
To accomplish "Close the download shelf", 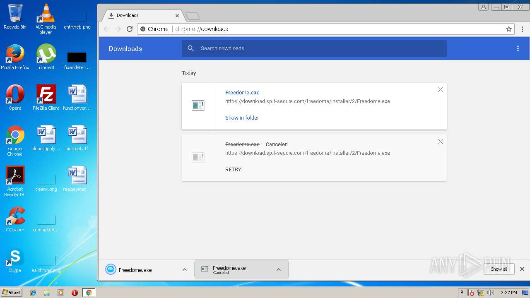I will coord(522,269).
